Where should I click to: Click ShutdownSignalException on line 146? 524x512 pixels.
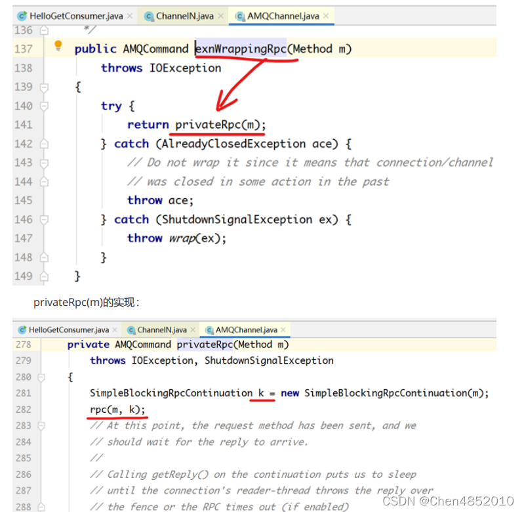click(x=237, y=220)
